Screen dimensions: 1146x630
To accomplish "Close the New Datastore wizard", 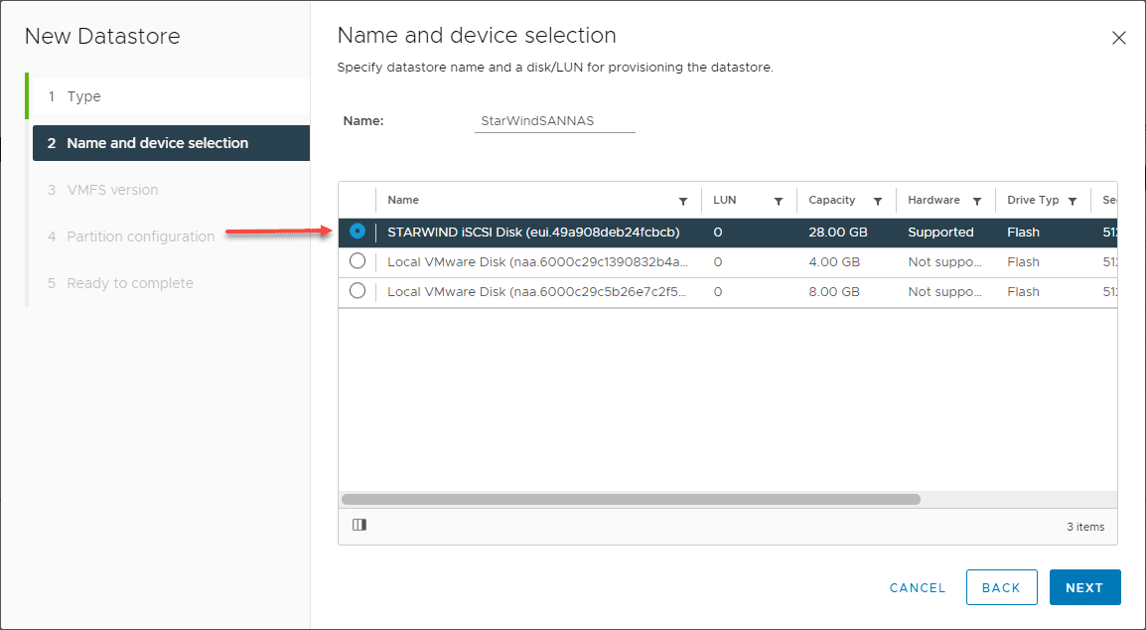I will click(x=1119, y=38).
